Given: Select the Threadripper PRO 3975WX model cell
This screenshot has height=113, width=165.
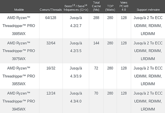Looking at the screenshot, I should (19, 51).
